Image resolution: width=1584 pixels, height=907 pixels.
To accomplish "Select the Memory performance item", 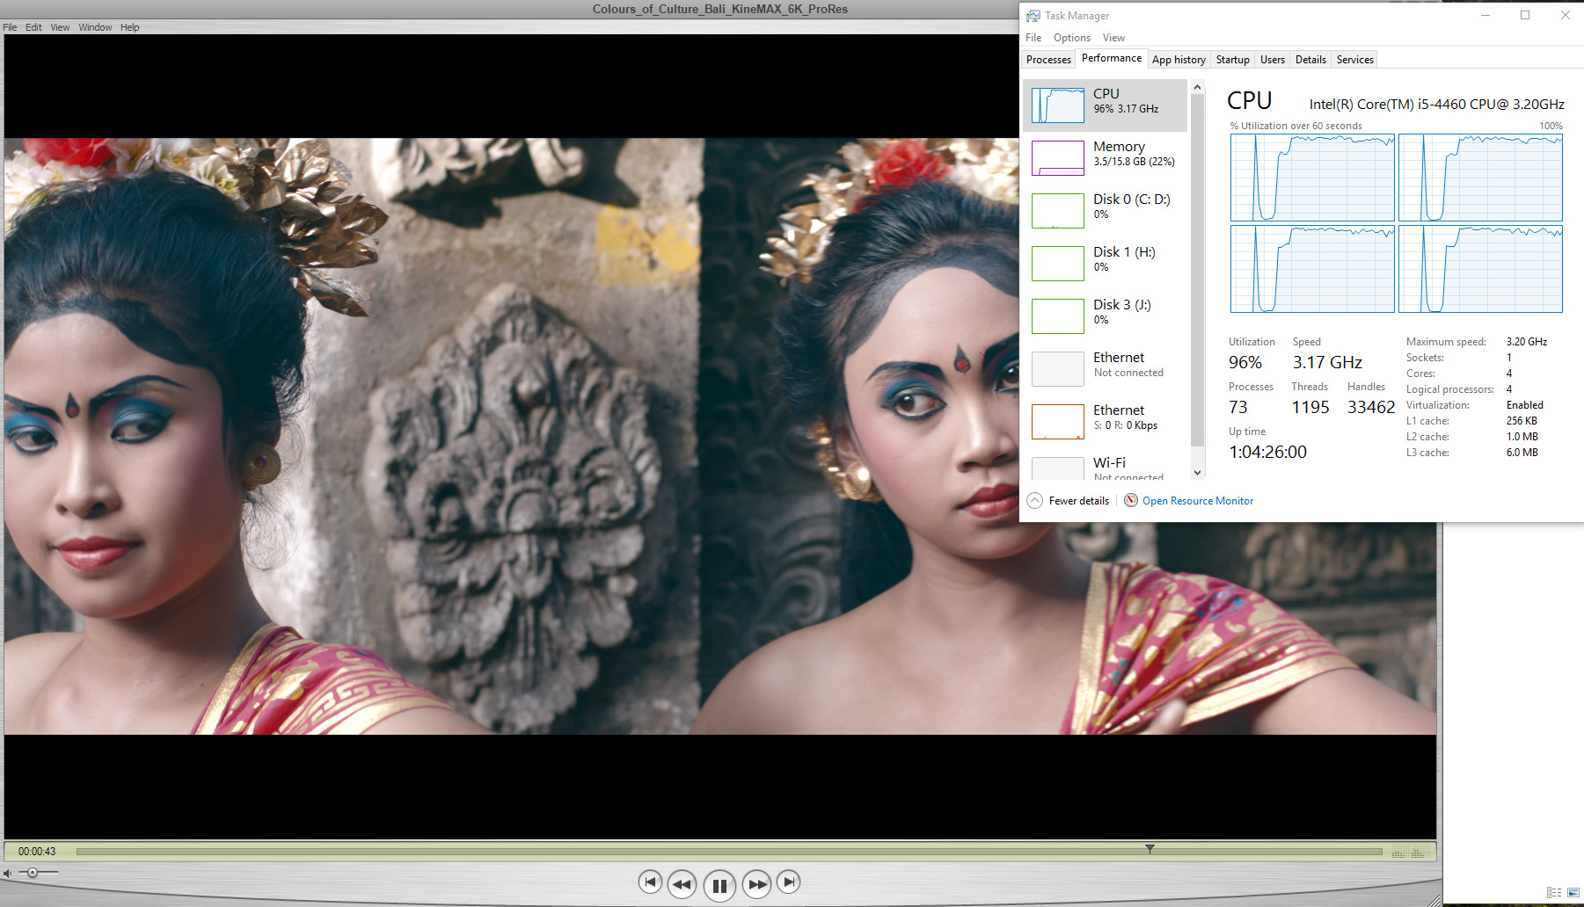I will (x=1105, y=158).
